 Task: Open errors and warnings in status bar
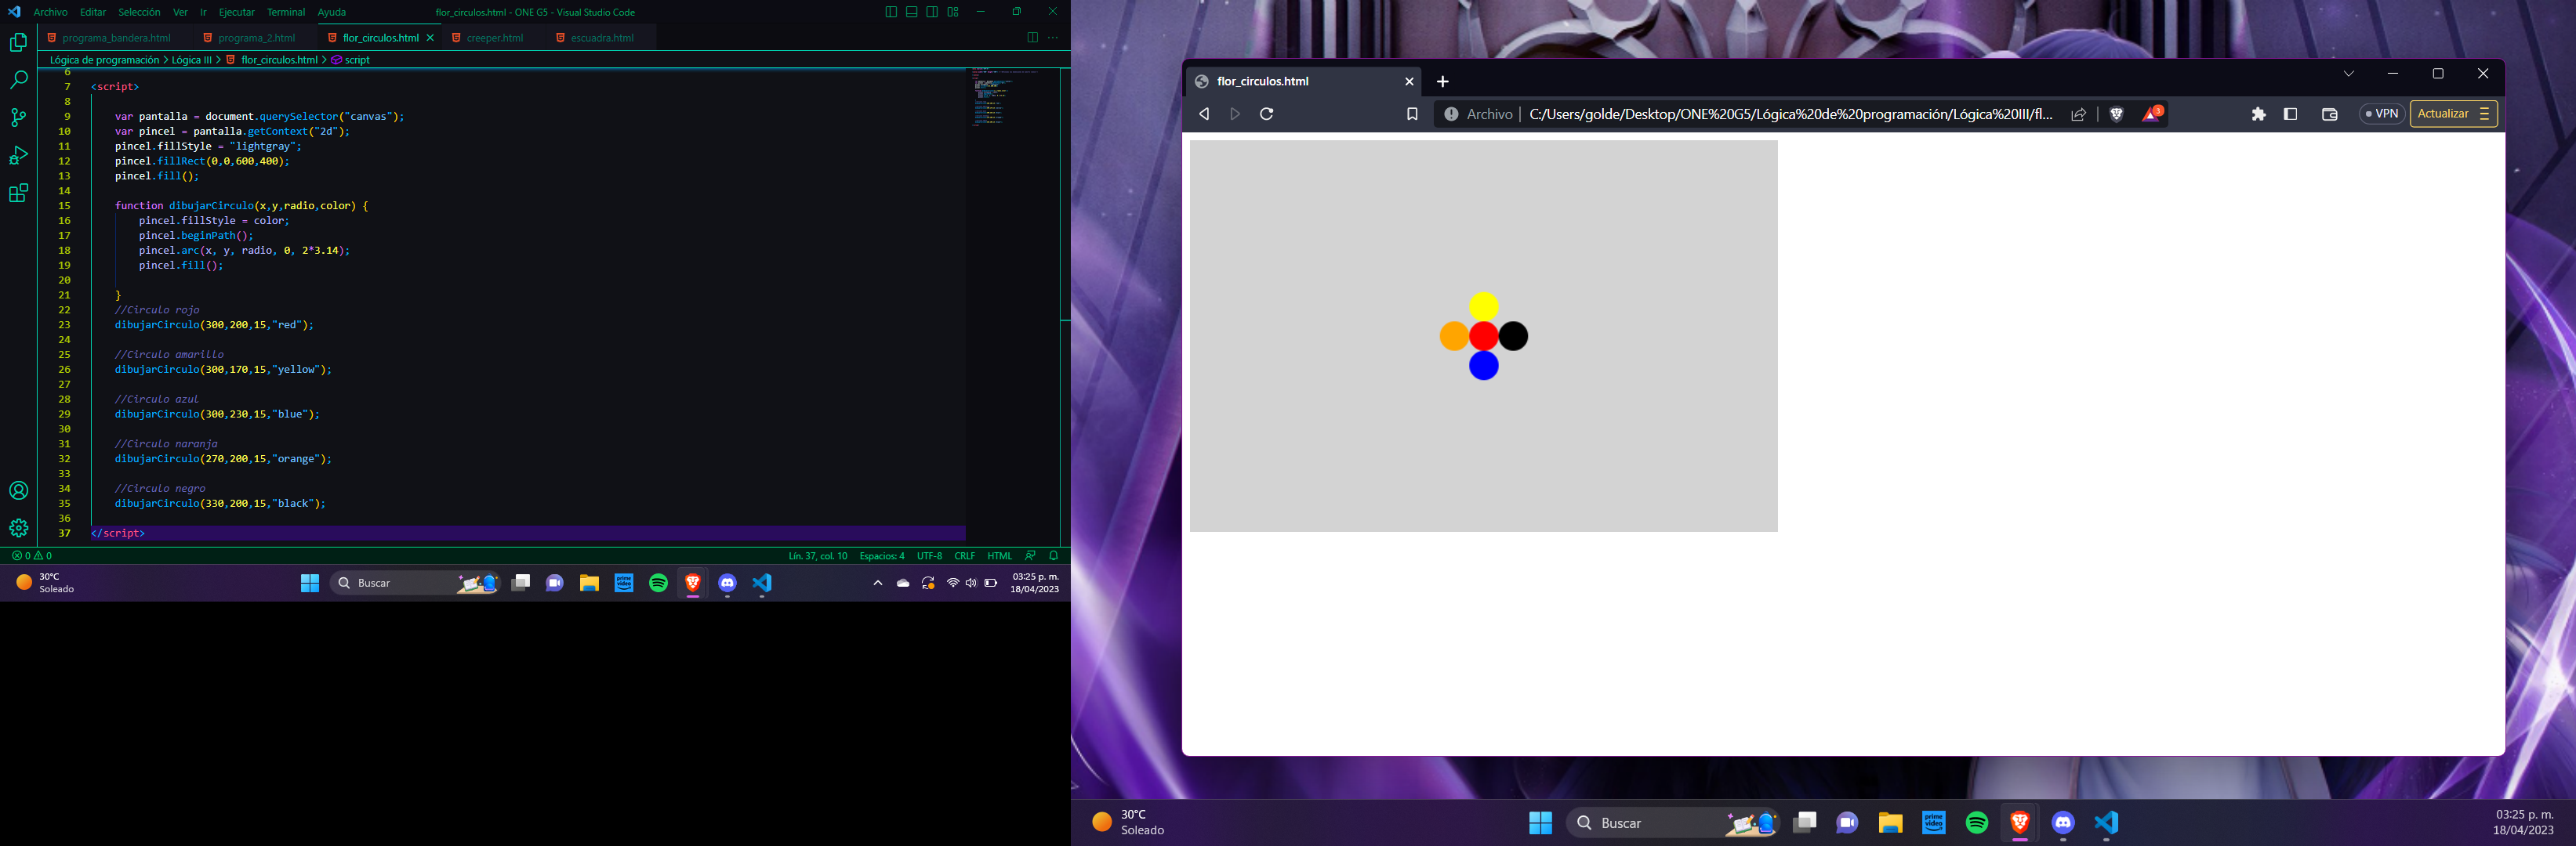(31, 555)
